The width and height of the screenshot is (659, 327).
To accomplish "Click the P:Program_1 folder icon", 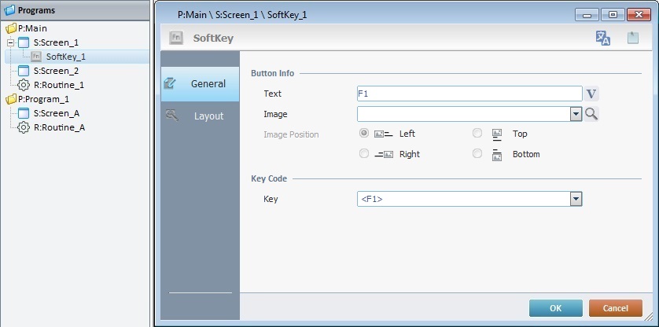I will click(x=11, y=99).
